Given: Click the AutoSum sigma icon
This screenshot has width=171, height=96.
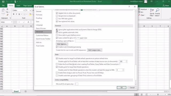Looking at the screenshot, I should pos(139,9).
